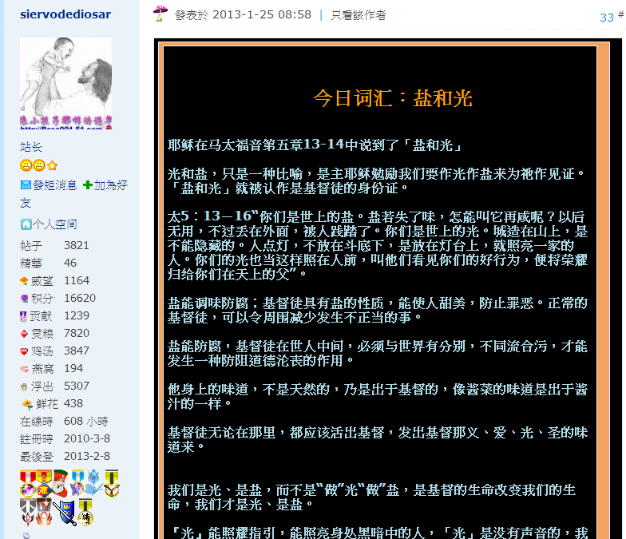Click the blue shield and sword medal
The width and height of the screenshot is (626, 539).
[64, 513]
